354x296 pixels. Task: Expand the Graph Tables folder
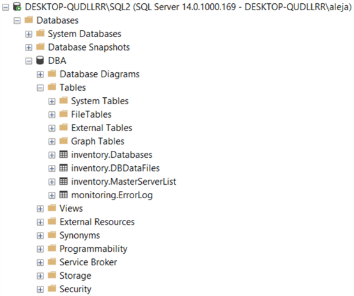pyautogui.click(x=52, y=142)
